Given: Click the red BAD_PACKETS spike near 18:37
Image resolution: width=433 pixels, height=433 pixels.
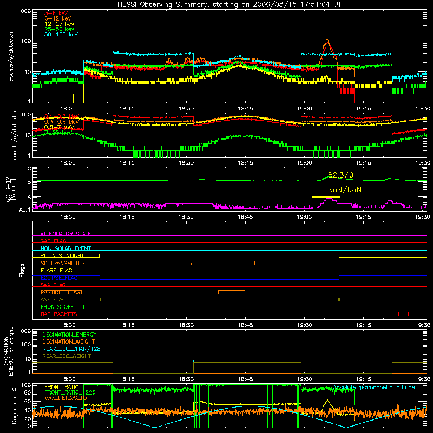Looking at the screenshot, I should [215, 314].
